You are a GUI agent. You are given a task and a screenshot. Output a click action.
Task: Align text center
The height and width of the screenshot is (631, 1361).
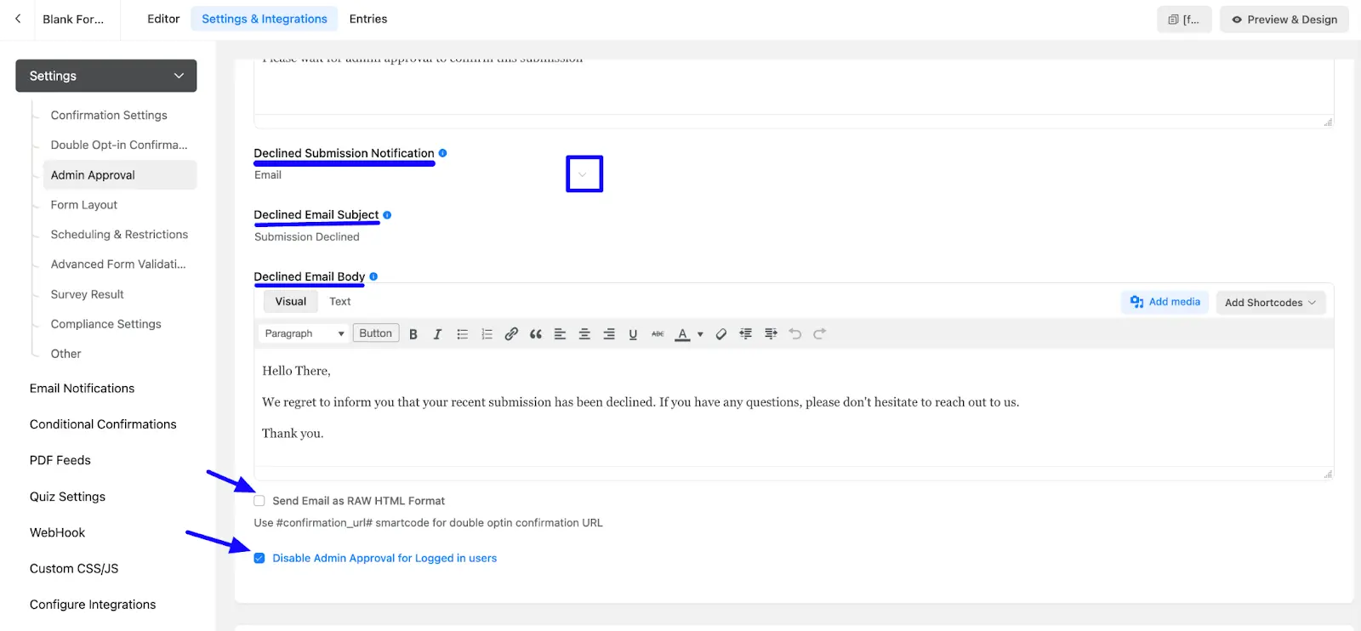(x=584, y=334)
